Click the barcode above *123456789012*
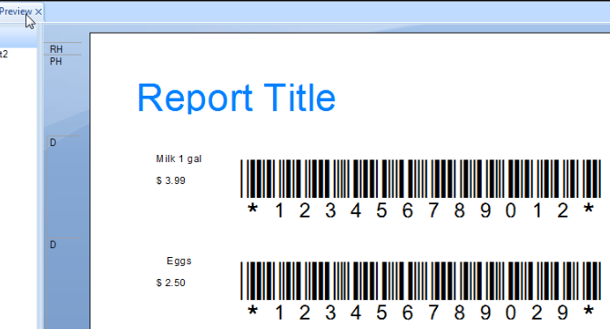This screenshot has width=610, height=329. [421, 179]
